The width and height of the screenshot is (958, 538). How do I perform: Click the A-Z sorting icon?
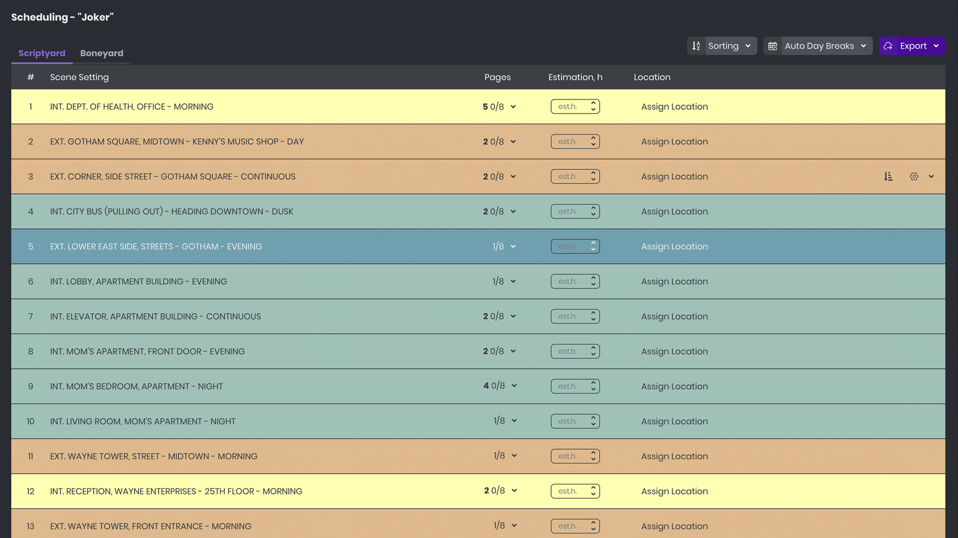point(696,46)
